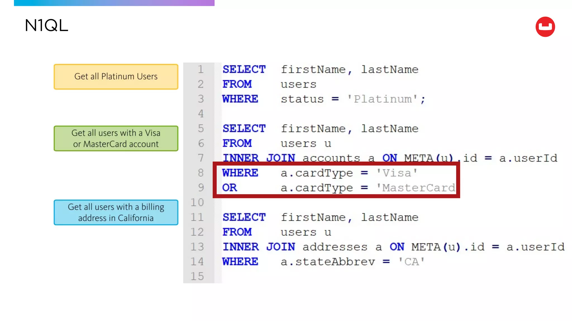The height and width of the screenshot is (321, 572).
Task: Click the N1QL slide title
Action: (x=46, y=26)
